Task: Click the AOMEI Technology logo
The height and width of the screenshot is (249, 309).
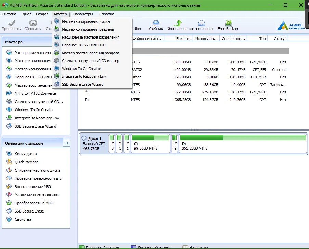Action: [291, 26]
